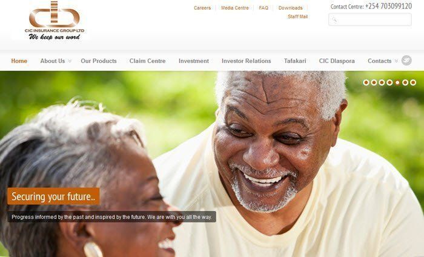Go to the Investor Relations page
The width and height of the screenshot is (424, 257).
coord(247,61)
